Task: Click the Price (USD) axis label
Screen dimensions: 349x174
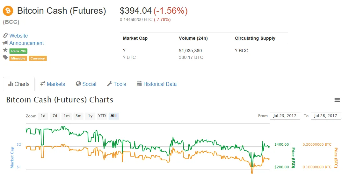Action: click(293, 158)
